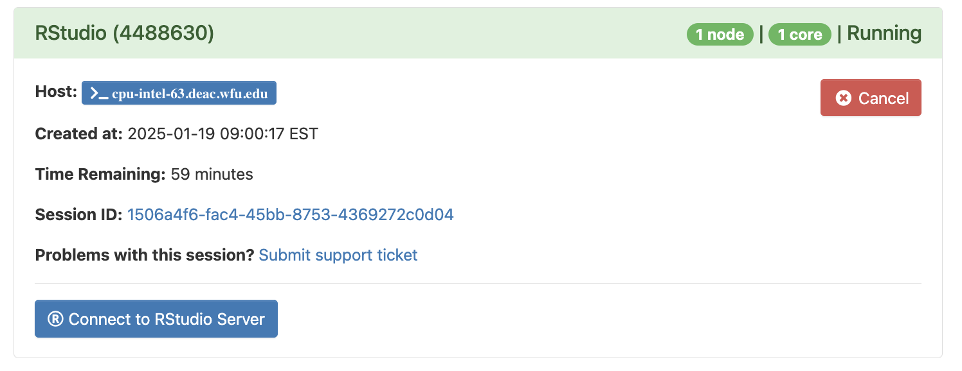Click the green 1 node badge
The height and width of the screenshot is (371, 962).
720,34
